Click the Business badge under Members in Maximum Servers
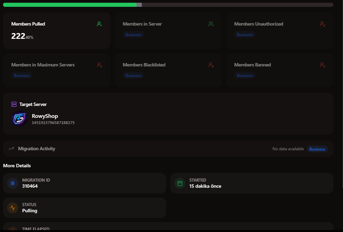The image size is (343, 232). (x=22, y=76)
